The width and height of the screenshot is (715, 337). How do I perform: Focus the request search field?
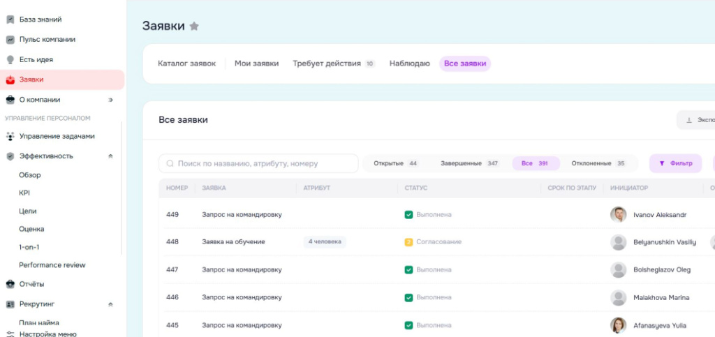pyautogui.click(x=258, y=163)
